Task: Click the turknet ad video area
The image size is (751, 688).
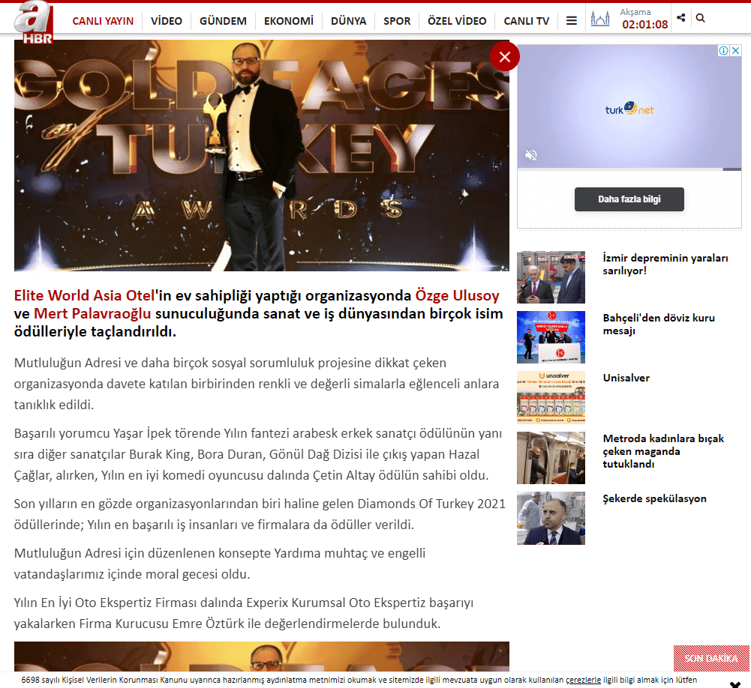Action: pos(629,107)
